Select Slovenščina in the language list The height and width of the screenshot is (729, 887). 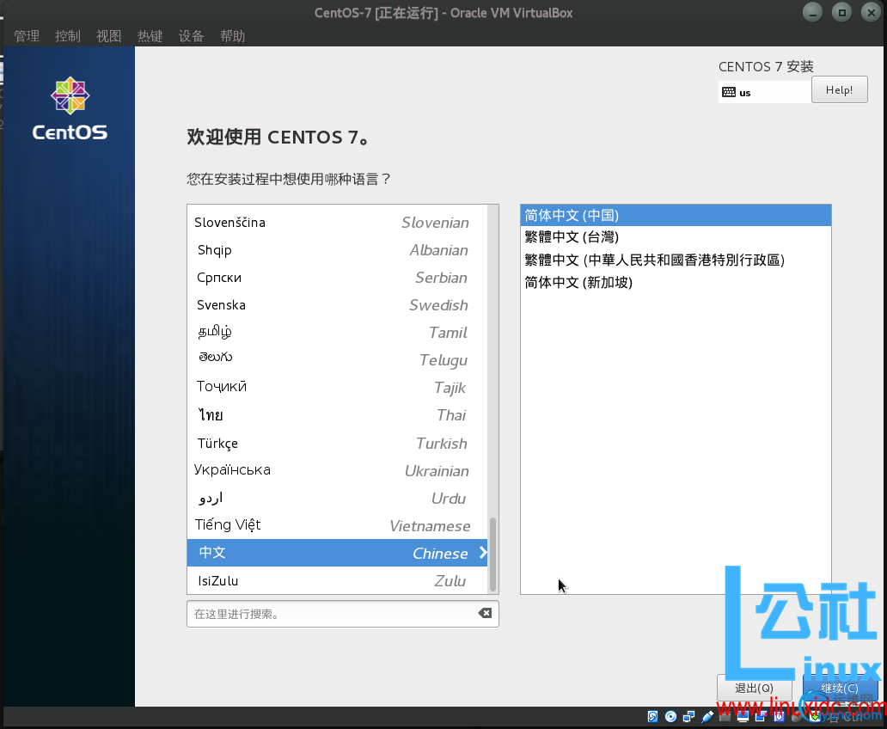click(x=337, y=223)
